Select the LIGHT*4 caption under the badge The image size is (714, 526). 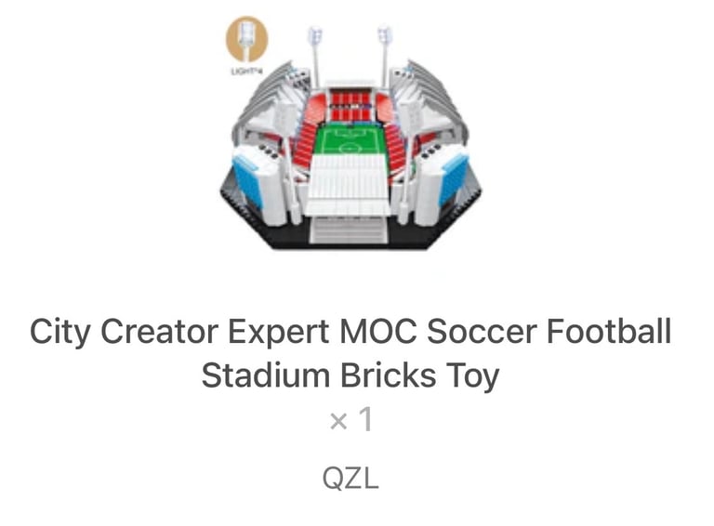coord(246,71)
